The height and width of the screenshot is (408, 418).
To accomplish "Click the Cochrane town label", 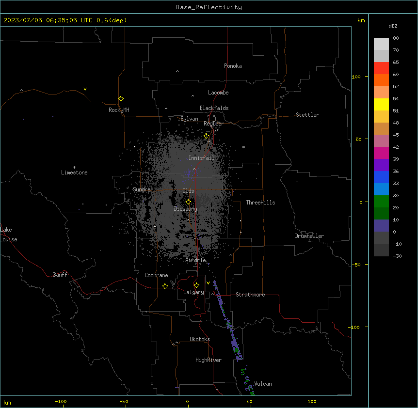I will pos(156,275).
